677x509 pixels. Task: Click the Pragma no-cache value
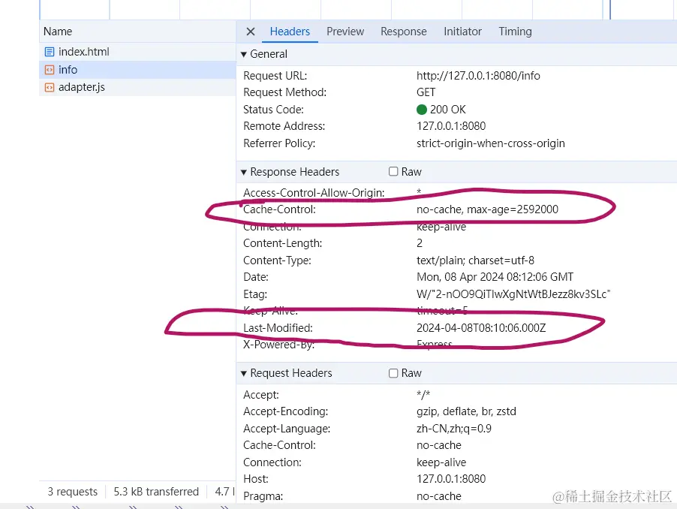point(438,496)
